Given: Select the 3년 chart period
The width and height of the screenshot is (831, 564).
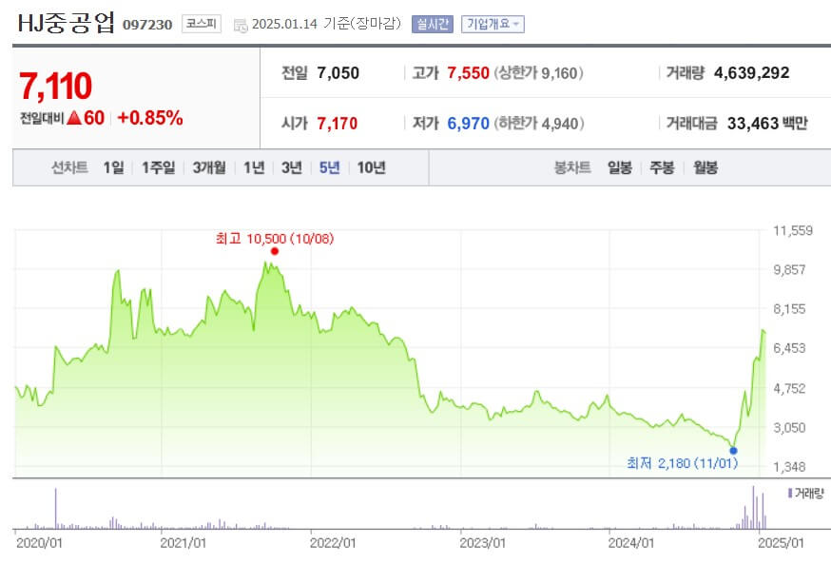Looking at the screenshot, I should [290, 167].
